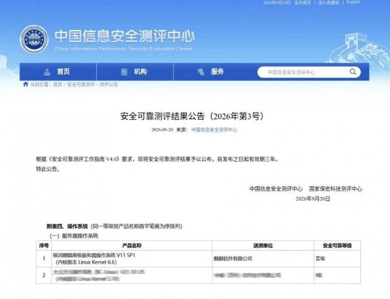Click the signature date 2026年9月20日
This screenshot has width=390, height=299.
coord(313,199)
